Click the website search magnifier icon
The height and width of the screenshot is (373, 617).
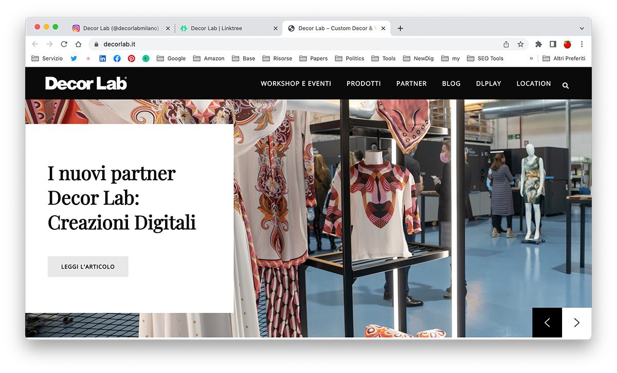[566, 86]
